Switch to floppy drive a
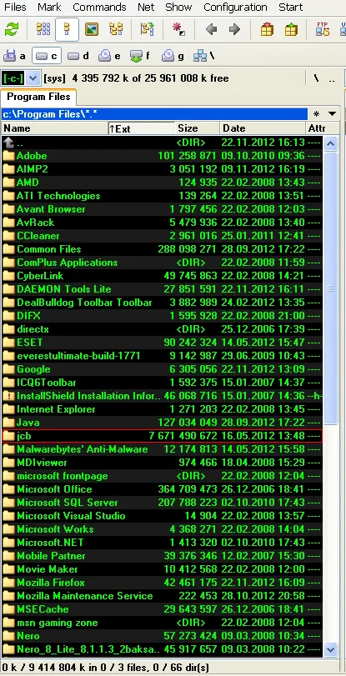 [15, 56]
